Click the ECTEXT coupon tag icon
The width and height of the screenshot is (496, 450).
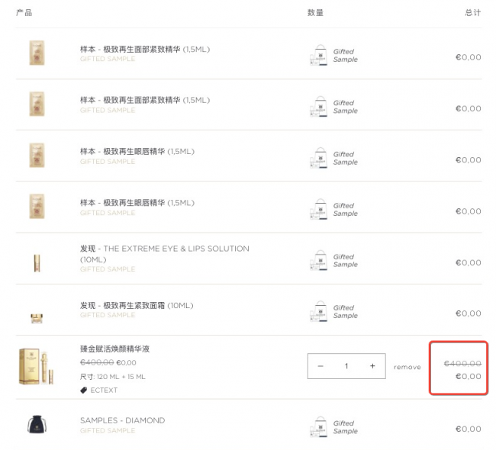pos(83,391)
